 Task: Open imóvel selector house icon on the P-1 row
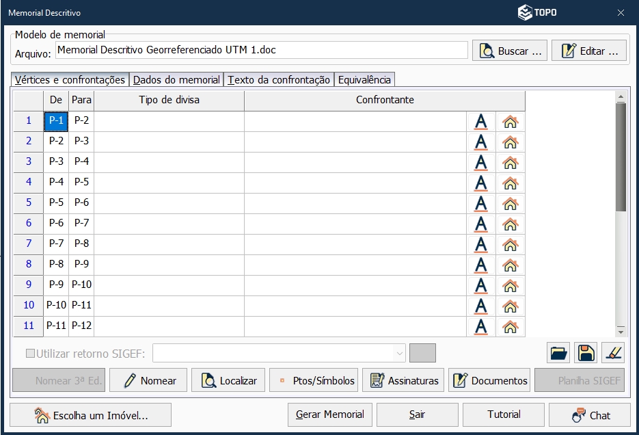508,121
